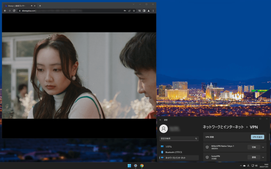Reload the Disney+ page
Viewport: 271px width, 169px height.
[14, 11]
